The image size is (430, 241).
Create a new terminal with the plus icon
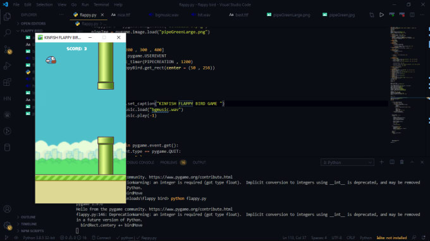[x=381, y=162]
